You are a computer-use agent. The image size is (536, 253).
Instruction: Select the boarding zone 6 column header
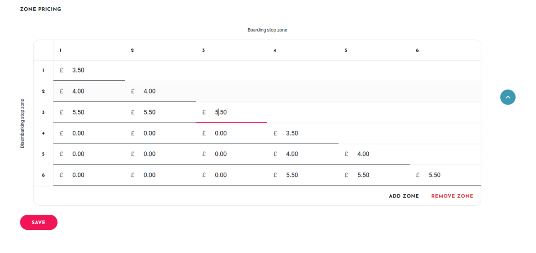point(417,51)
